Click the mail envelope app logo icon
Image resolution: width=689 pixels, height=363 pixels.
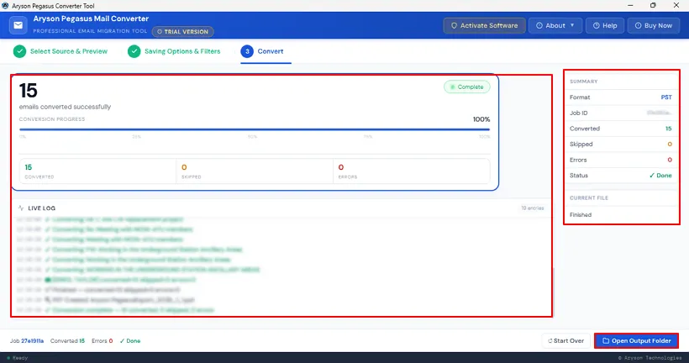pyautogui.click(x=18, y=25)
